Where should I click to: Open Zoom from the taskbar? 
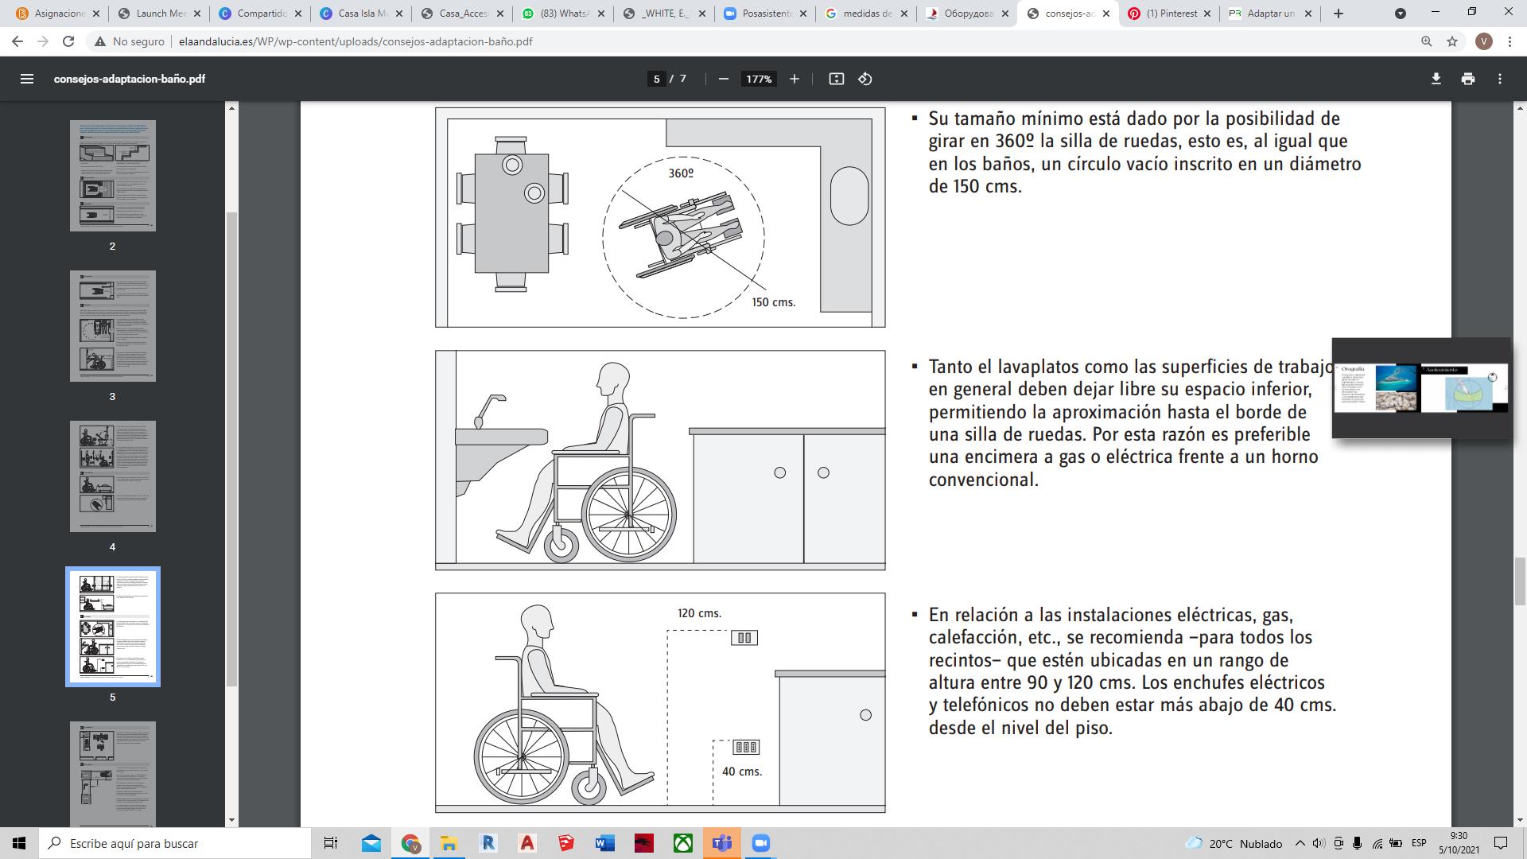(761, 843)
